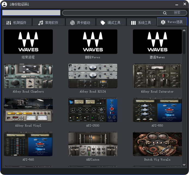Click the Abbey Road RS124 label
Image resolution: width=189 pixels, height=175 pixels.
point(93,91)
